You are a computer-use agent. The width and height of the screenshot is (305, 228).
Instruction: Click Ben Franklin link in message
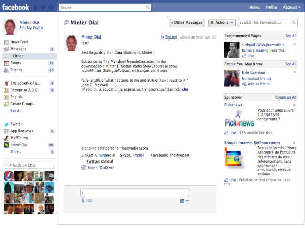(177, 89)
